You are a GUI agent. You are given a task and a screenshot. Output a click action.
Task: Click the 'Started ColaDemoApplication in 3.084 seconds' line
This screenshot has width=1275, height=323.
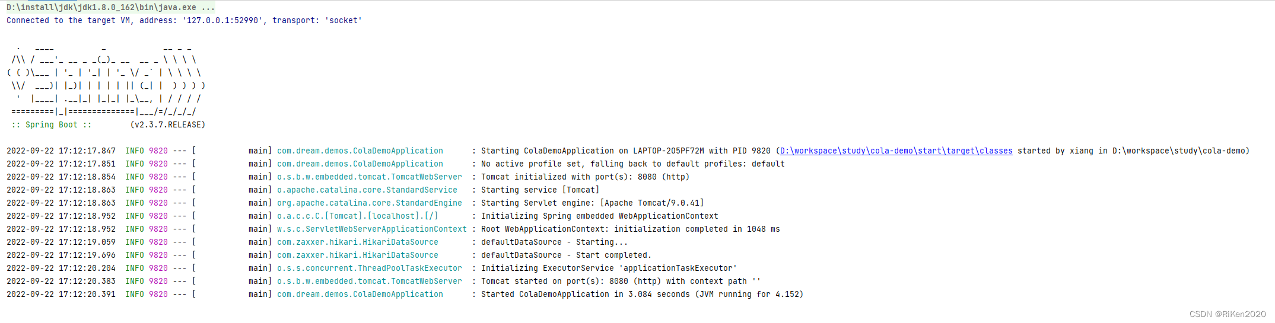642,295
